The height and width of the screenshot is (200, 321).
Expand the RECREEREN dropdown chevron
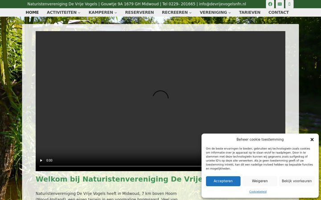pos(190,12)
